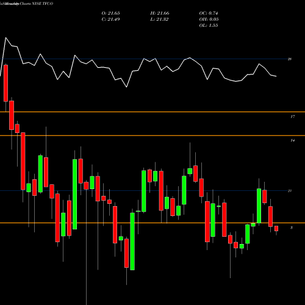Select the OH: 0.05 reading
Screen dimensions: 305x305
(209, 20)
